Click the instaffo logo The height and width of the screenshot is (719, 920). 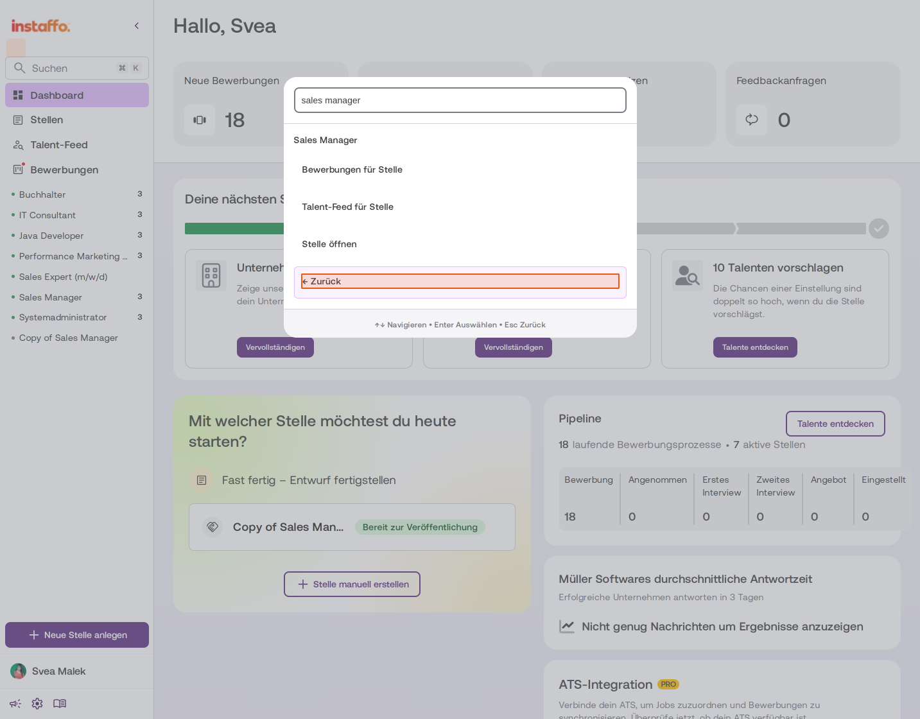coord(40,26)
